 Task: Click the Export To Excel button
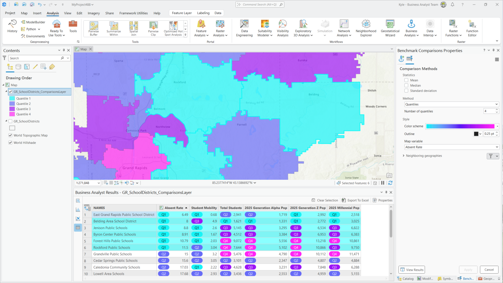355,200
